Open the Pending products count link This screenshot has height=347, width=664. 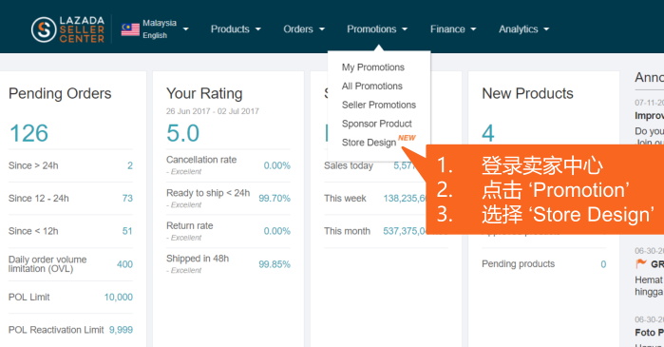(x=603, y=264)
